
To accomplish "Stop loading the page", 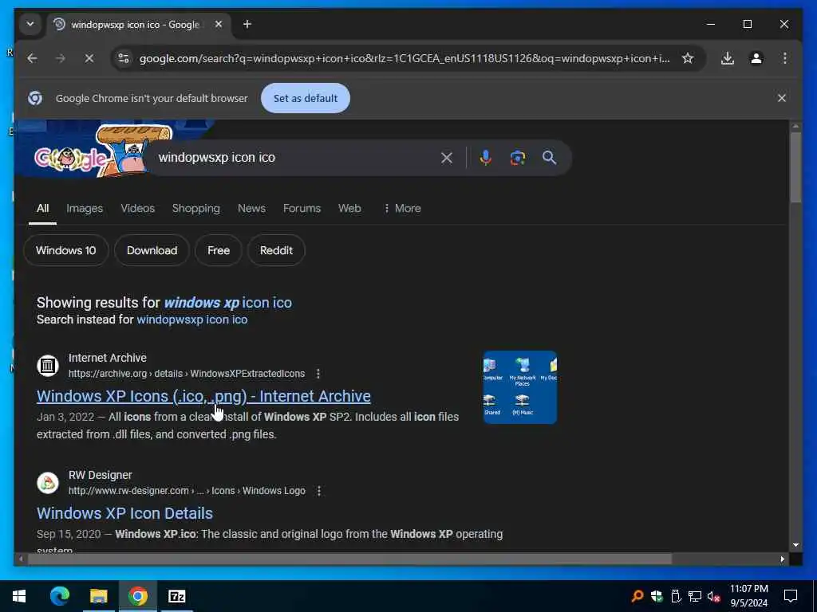I will point(89,58).
